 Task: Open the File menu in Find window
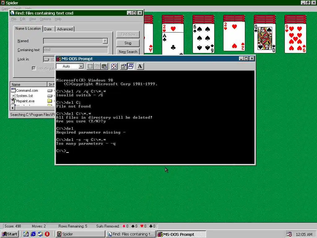14,19
